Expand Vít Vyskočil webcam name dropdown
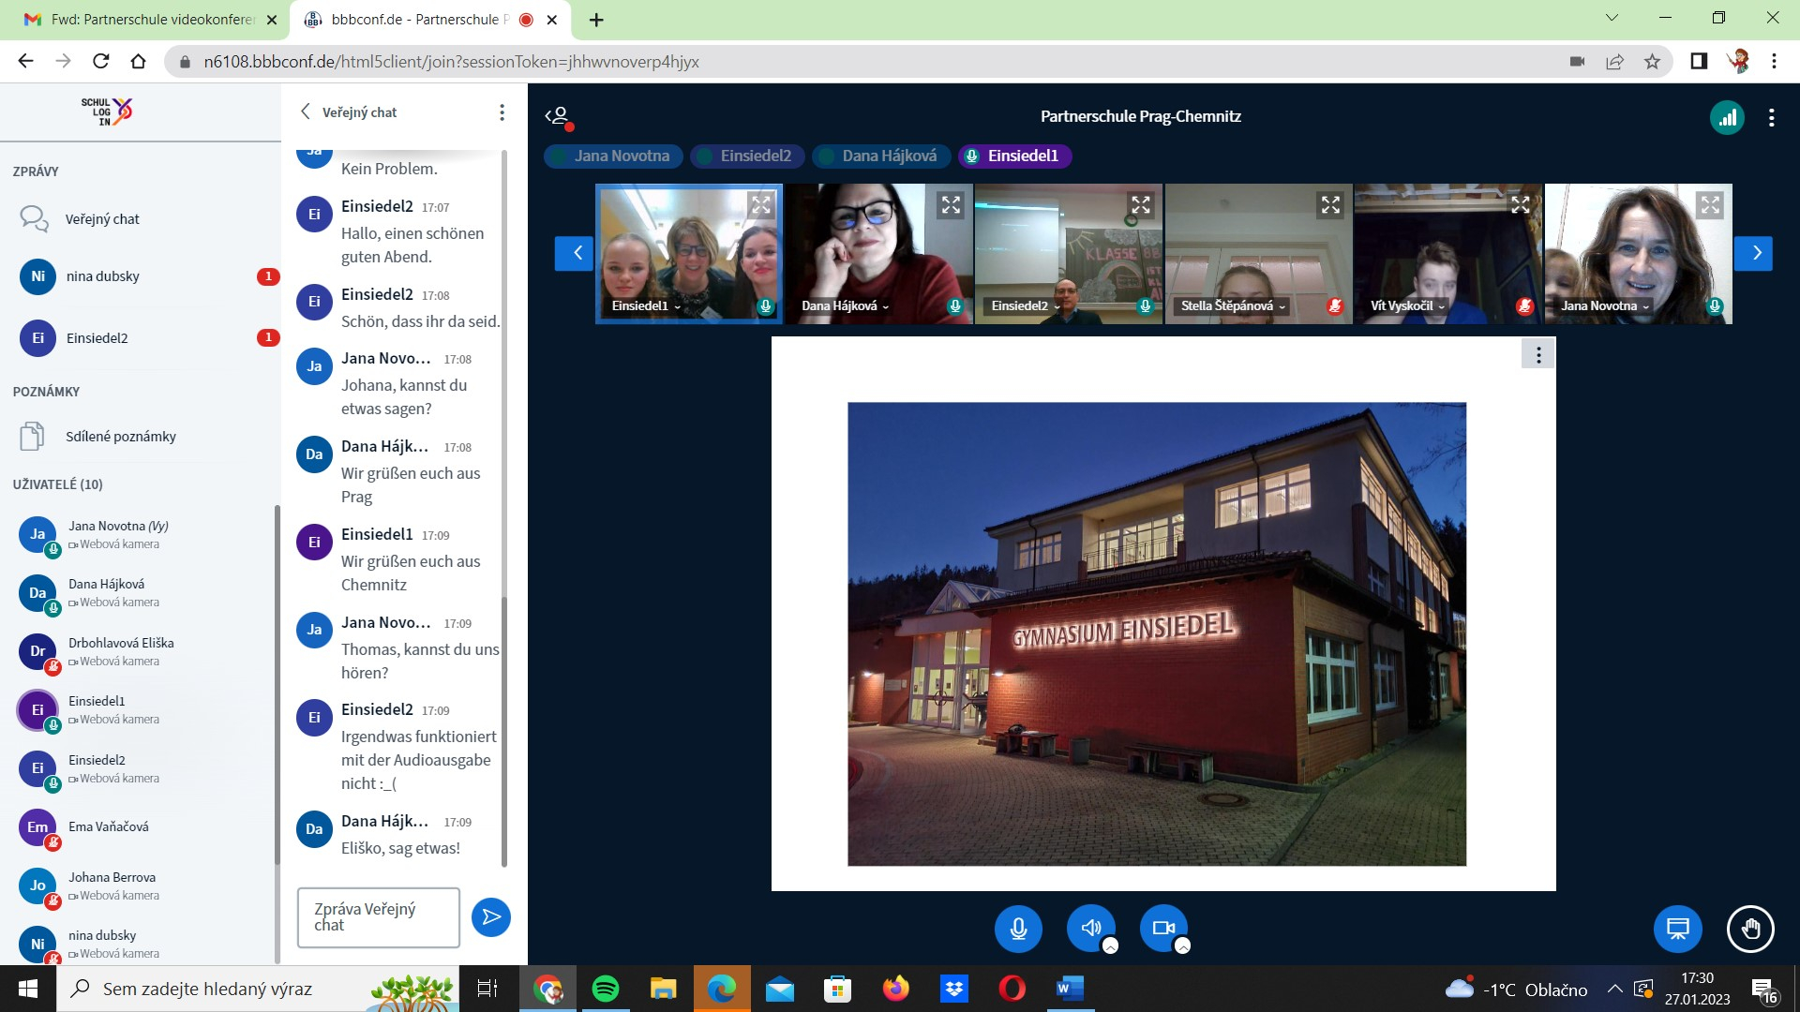The height and width of the screenshot is (1012, 1800). [1408, 305]
